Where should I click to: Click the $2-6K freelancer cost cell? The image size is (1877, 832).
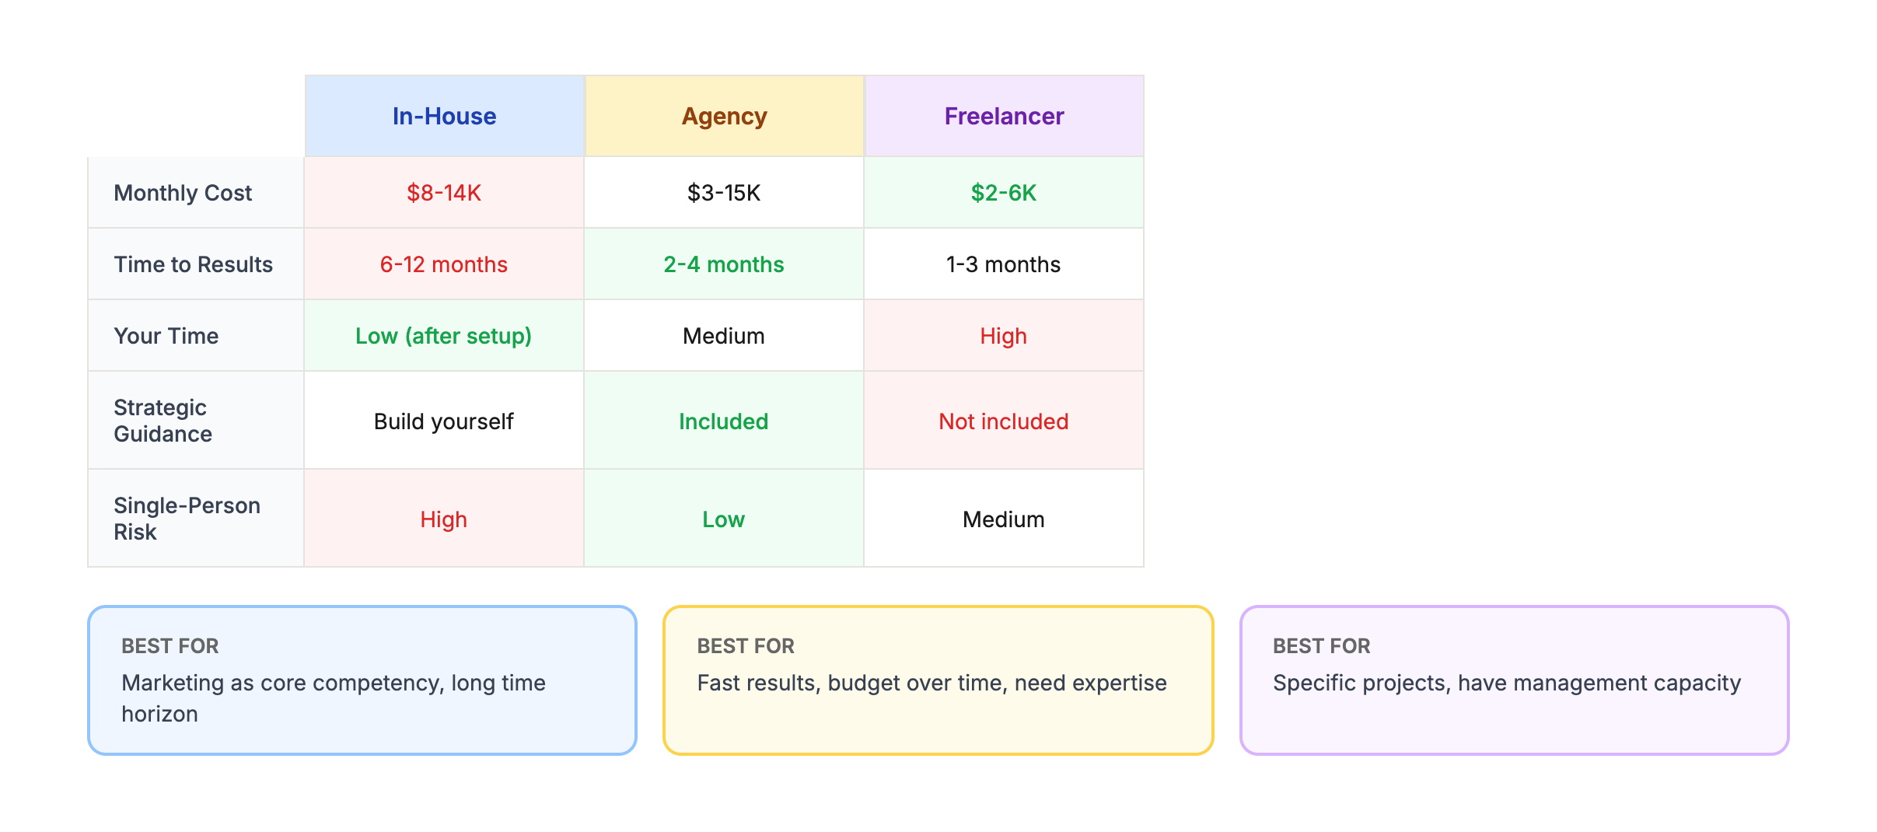1004,193
